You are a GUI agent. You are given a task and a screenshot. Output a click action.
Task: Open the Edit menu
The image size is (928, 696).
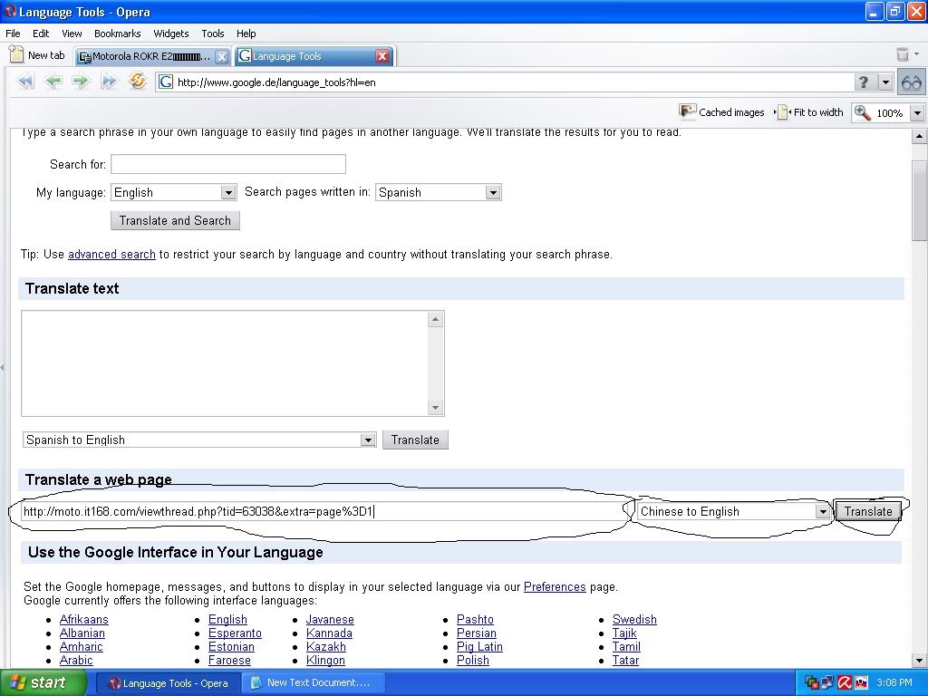click(x=41, y=34)
